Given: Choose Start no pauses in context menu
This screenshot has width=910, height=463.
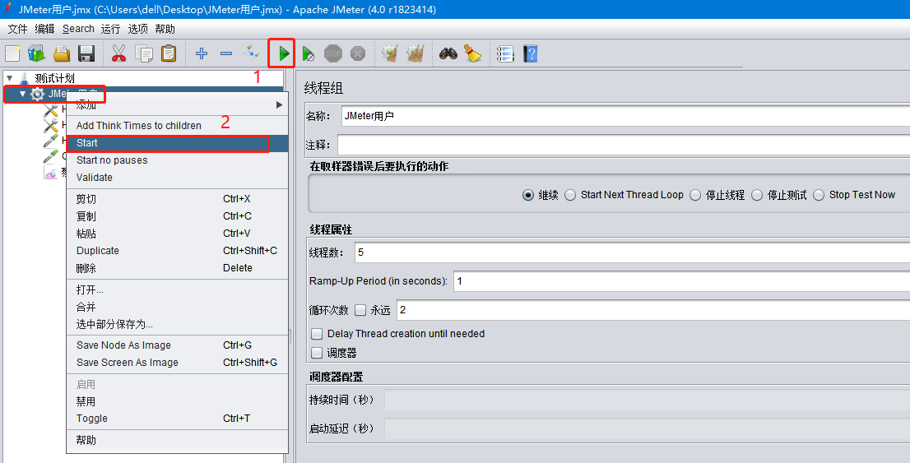Looking at the screenshot, I should click(x=178, y=160).
